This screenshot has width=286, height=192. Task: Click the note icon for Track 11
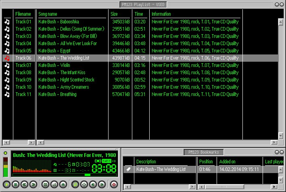tap(7, 94)
